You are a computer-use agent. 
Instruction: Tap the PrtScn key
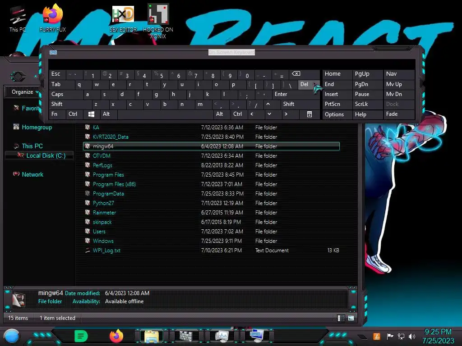(x=337, y=104)
